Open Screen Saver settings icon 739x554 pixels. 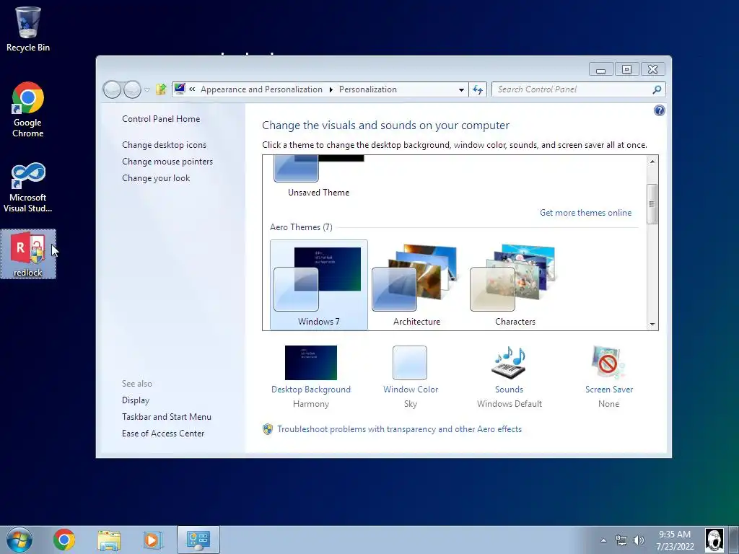[x=608, y=362]
